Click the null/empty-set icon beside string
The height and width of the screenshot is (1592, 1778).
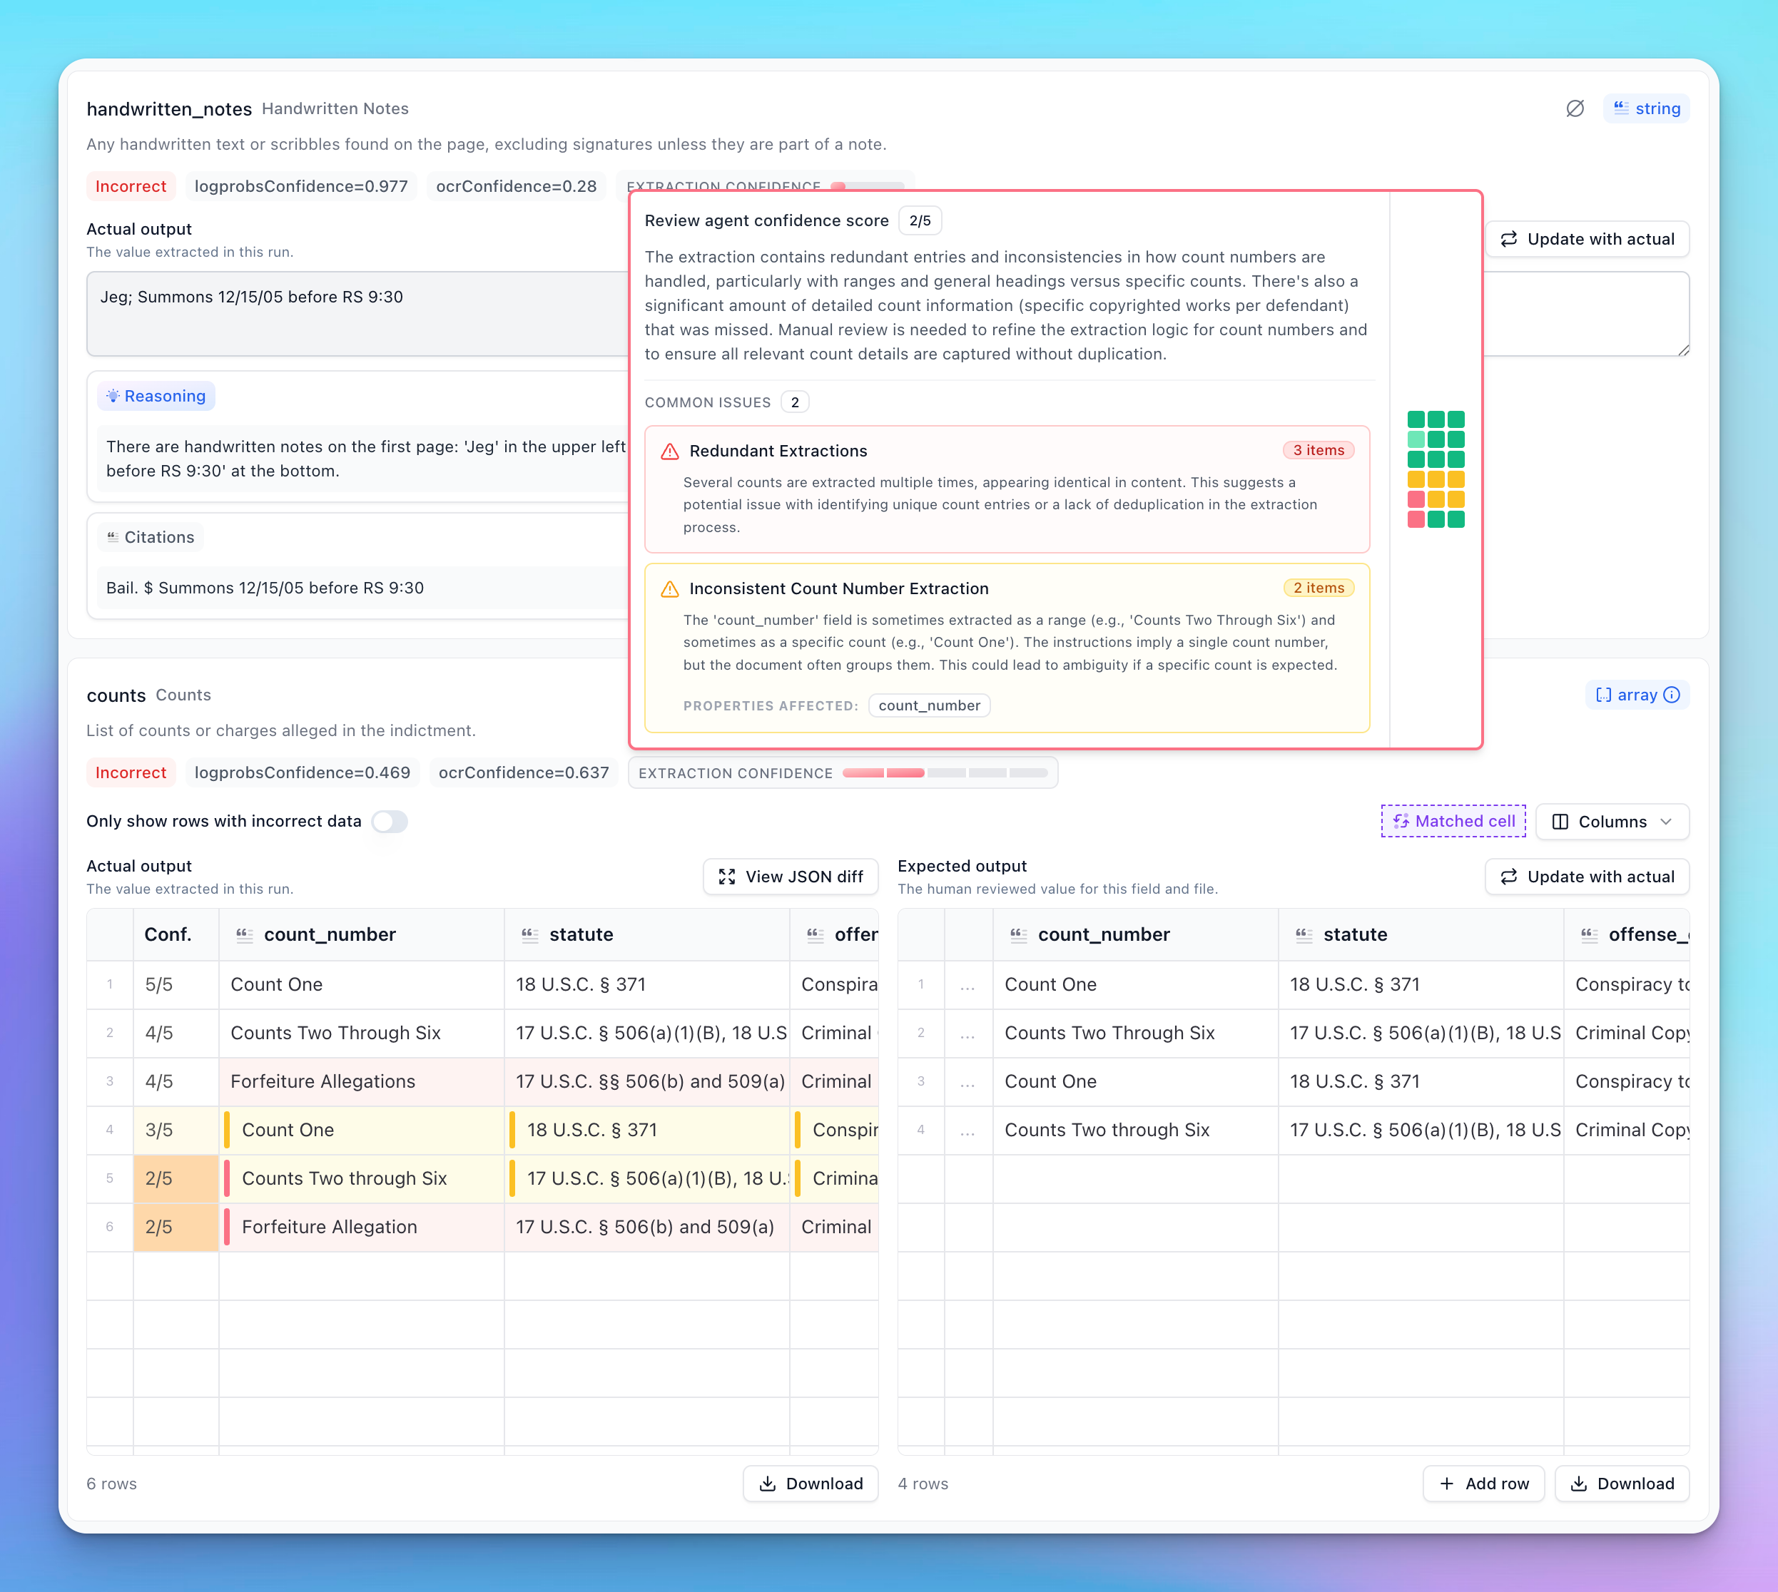(x=1574, y=108)
